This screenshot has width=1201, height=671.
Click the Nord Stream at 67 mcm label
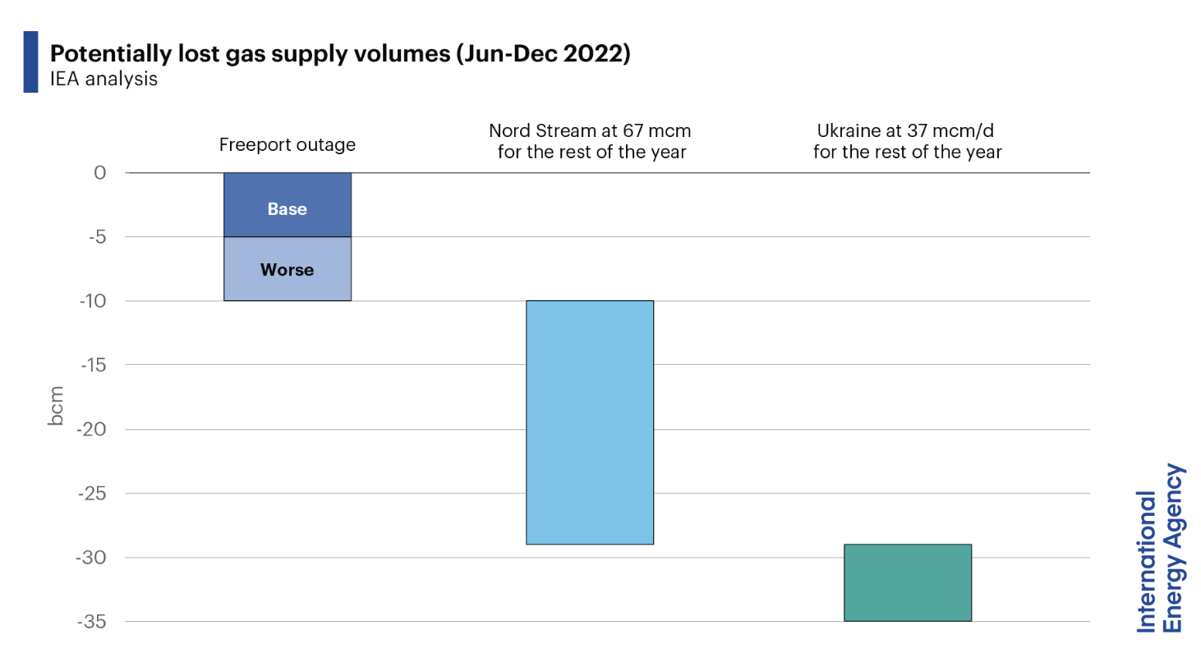591,141
